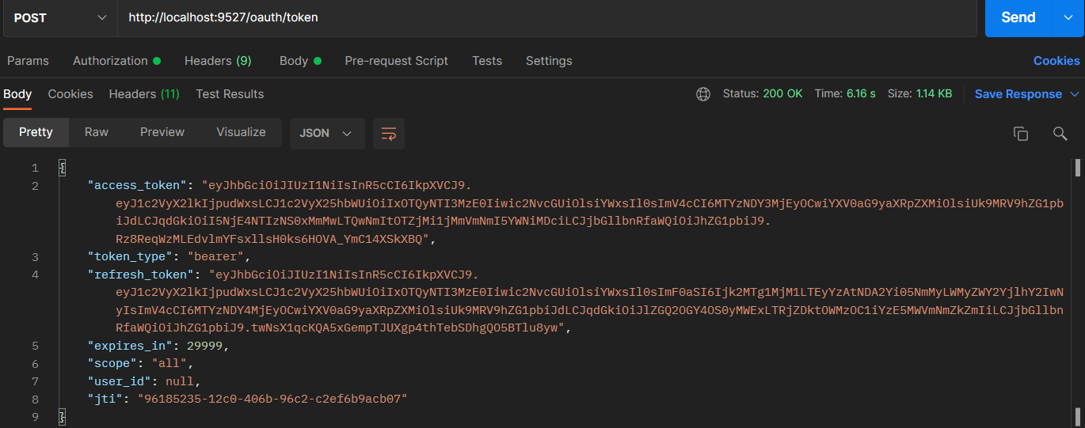The height and width of the screenshot is (428, 1085).
Task: Open the request Headers (9) tab
Action: pyautogui.click(x=218, y=61)
